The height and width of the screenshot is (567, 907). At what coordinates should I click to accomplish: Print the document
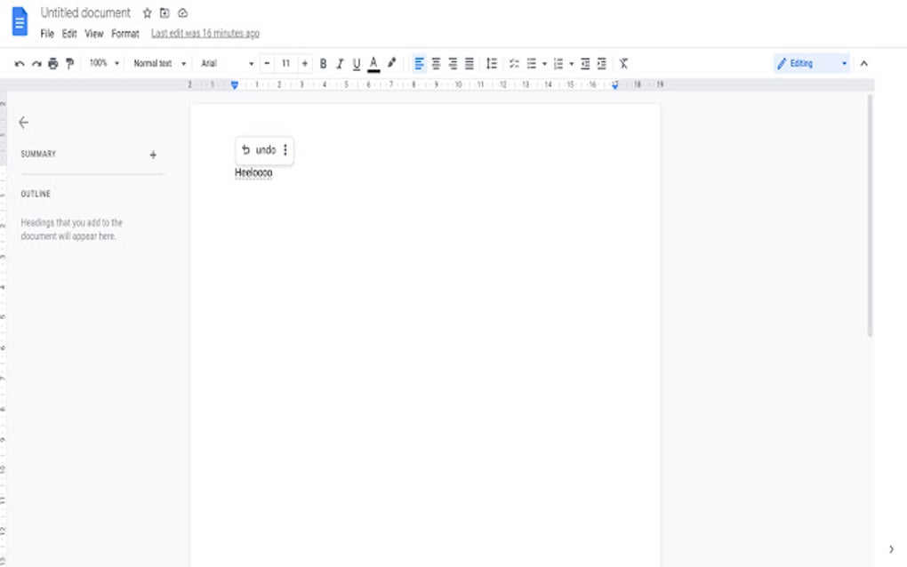click(53, 62)
